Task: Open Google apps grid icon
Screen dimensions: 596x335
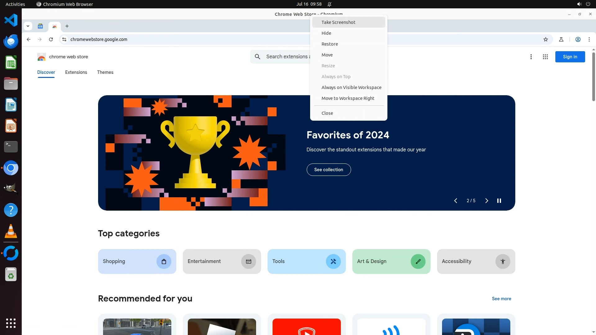Action: (545, 57)
